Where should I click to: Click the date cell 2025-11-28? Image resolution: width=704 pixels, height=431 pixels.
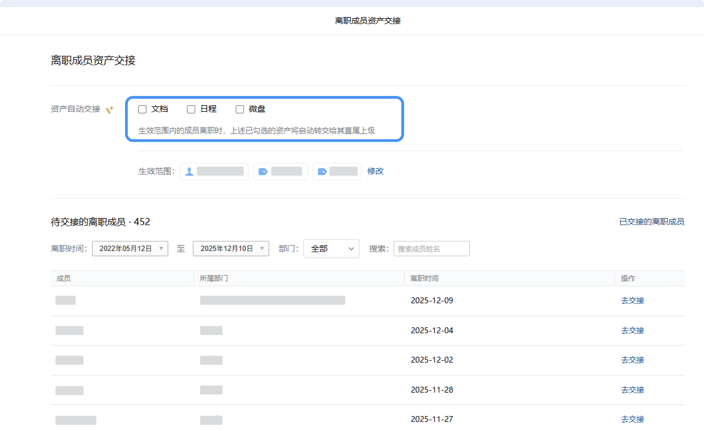(432, 390)
